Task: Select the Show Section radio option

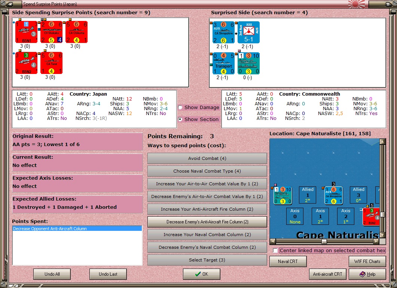Action: tap(180, 120)
